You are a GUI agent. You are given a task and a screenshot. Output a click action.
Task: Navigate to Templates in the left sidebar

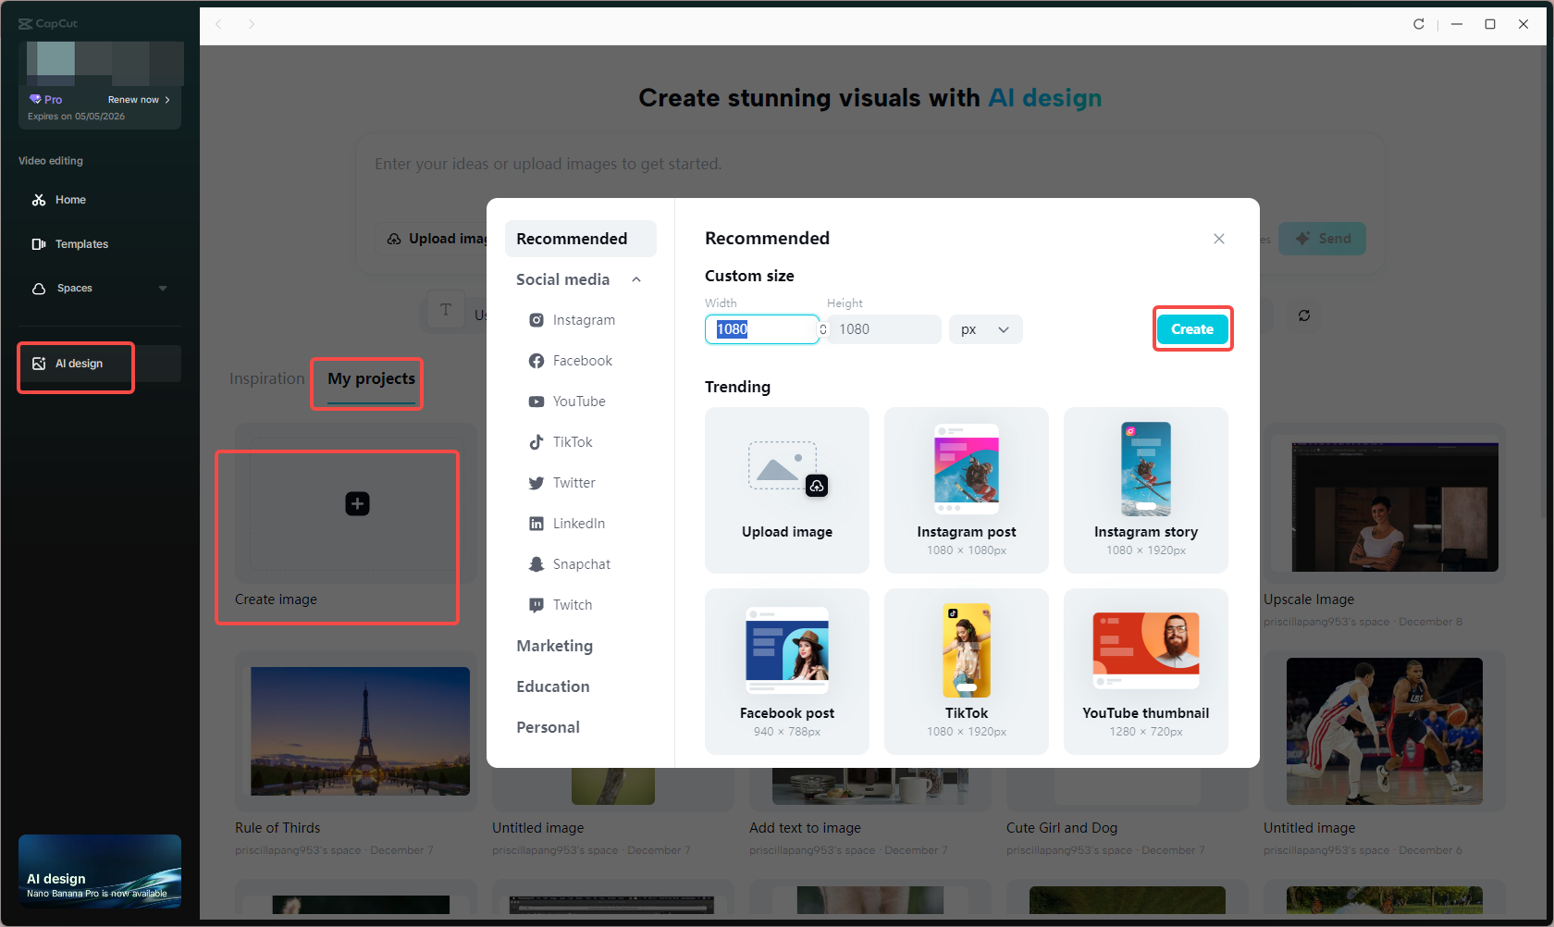tap(81, 243)
